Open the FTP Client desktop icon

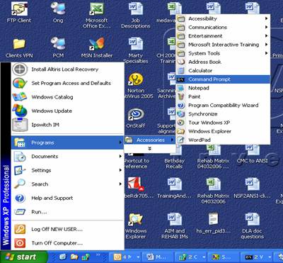coord(19,12)
